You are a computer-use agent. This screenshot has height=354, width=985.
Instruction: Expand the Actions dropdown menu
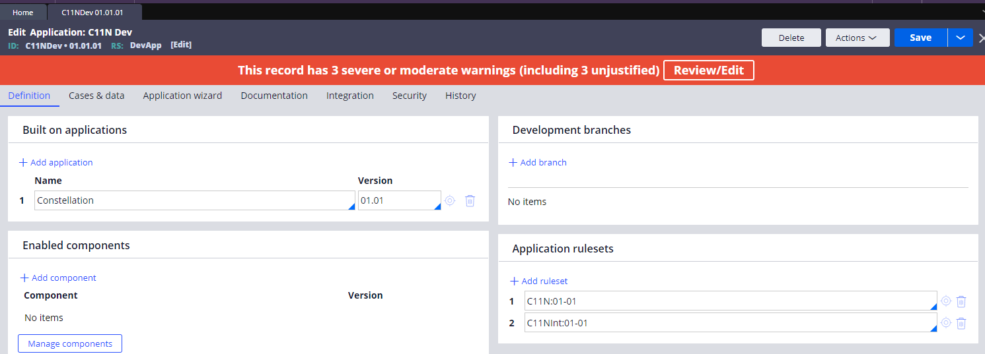[x=857, y=38]
